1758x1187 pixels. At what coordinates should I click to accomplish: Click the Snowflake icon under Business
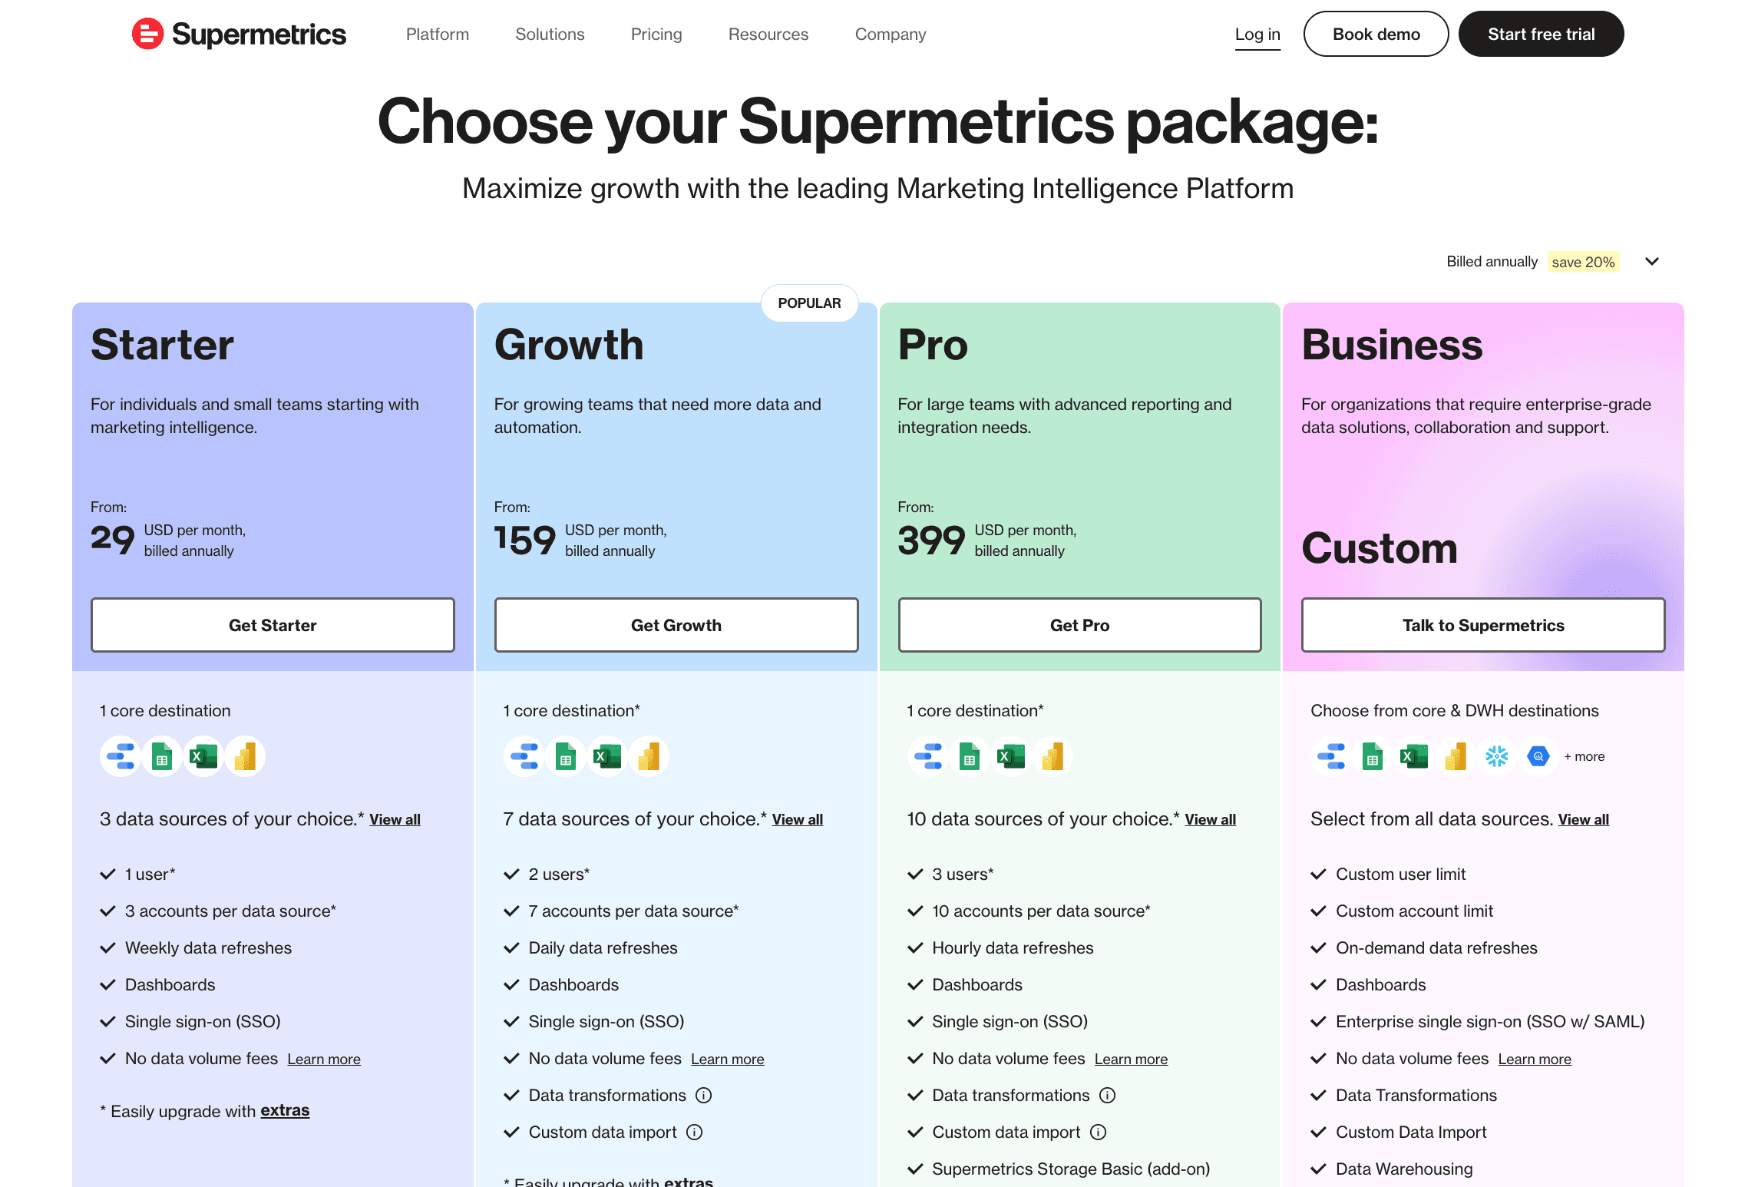(x=1496, y=757)
